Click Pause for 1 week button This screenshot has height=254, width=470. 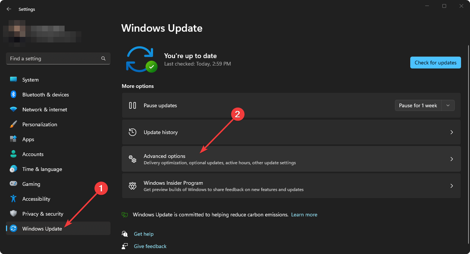(x=418, y=105)
